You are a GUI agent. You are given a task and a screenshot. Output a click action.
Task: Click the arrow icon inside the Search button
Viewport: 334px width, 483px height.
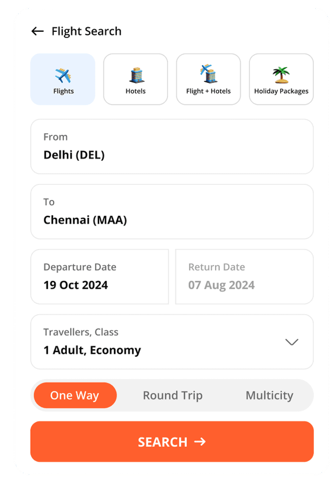tap(199, 441)
